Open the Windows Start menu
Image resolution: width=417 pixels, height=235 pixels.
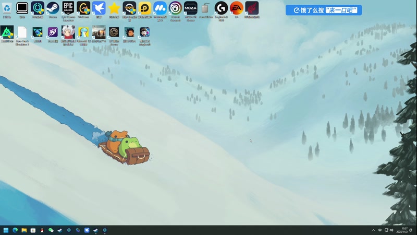click(6, 230)
